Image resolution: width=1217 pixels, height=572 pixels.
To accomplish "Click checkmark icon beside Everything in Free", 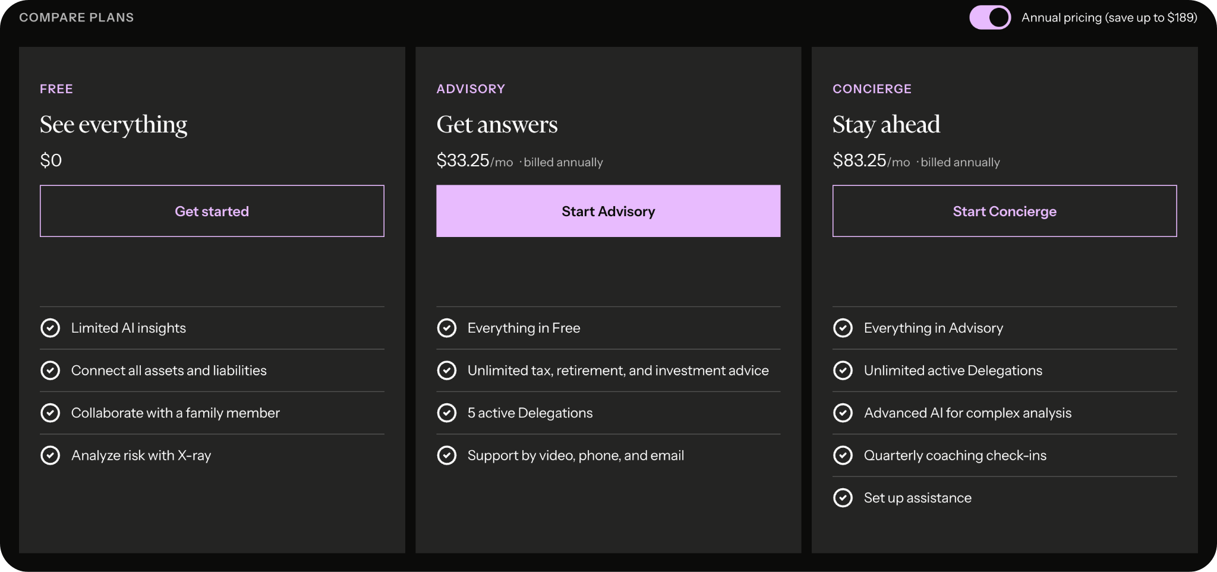I will [x=447, y=328].
